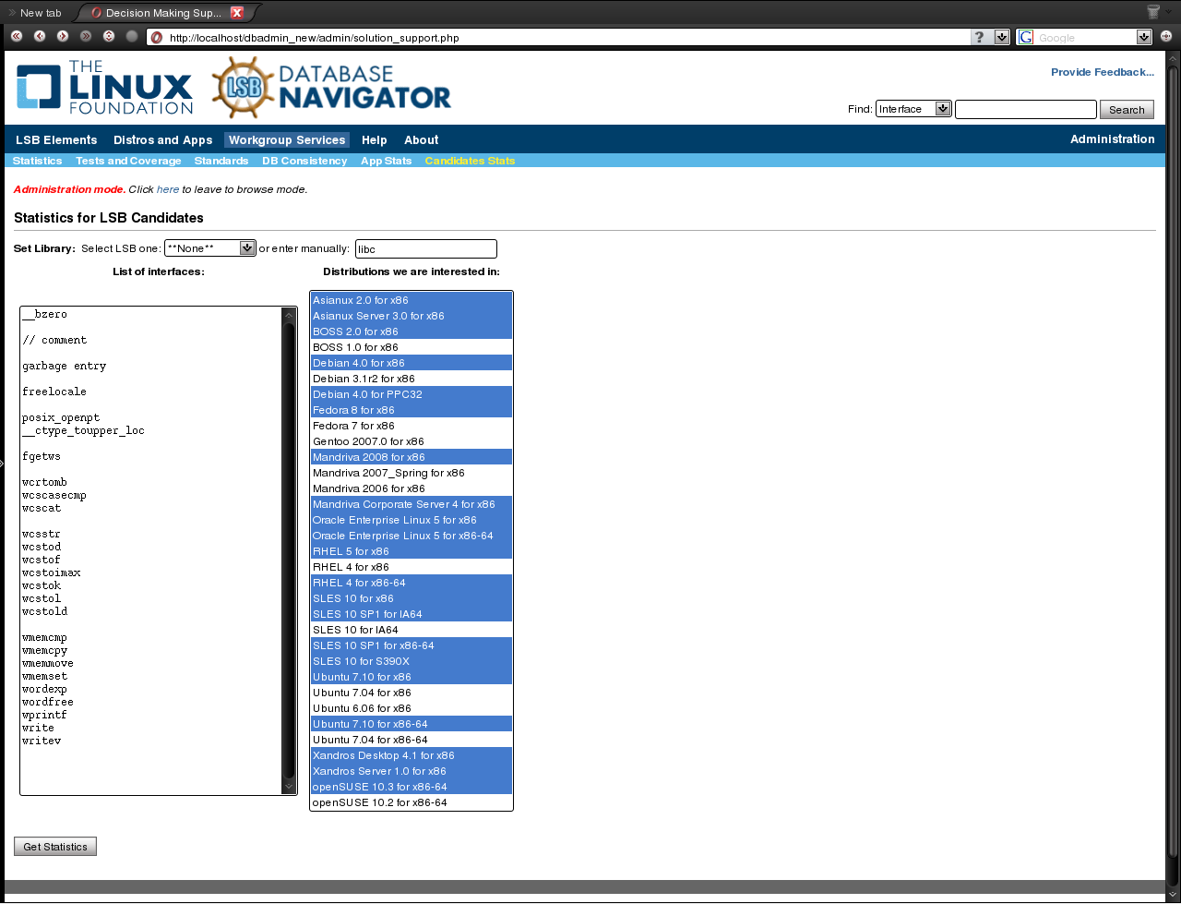Click the round icon right of Google search
This screenshot has height=904, width=1181.
pos(1166,37)
